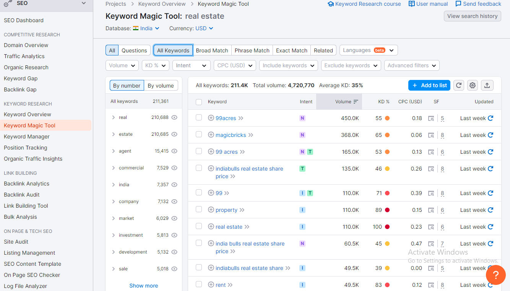The height and width of the screenshot is (291, 510).
Task: Check the 99acres row checkbox
Action: pyautogui.click(x=199, y=117)
